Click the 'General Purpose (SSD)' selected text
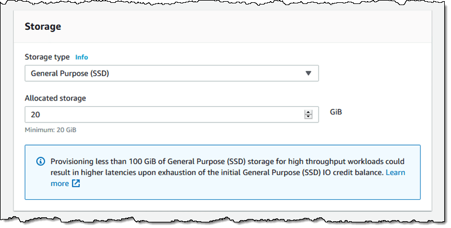 (x=70, y=73)
